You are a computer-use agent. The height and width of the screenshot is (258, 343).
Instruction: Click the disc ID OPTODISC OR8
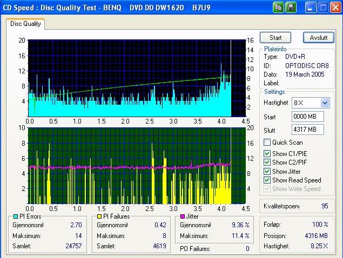pos(307,66)
